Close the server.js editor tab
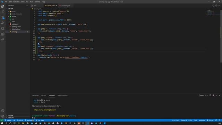Screen dimensions: 222x125 56,6
